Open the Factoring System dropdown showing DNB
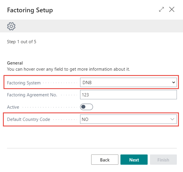The height and width of the screenshot is (172, 183). click(126, 83)
